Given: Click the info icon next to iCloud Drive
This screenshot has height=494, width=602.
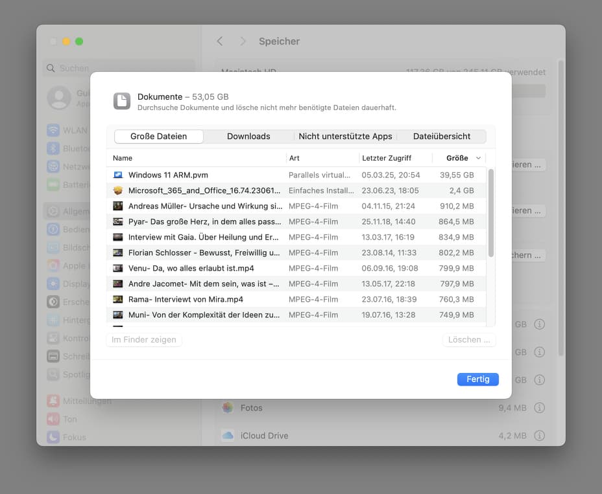Looking at the screenshot, I should (540, 435).
